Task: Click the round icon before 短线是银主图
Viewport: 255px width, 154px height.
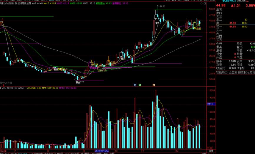Action: [x=16, y=4]
